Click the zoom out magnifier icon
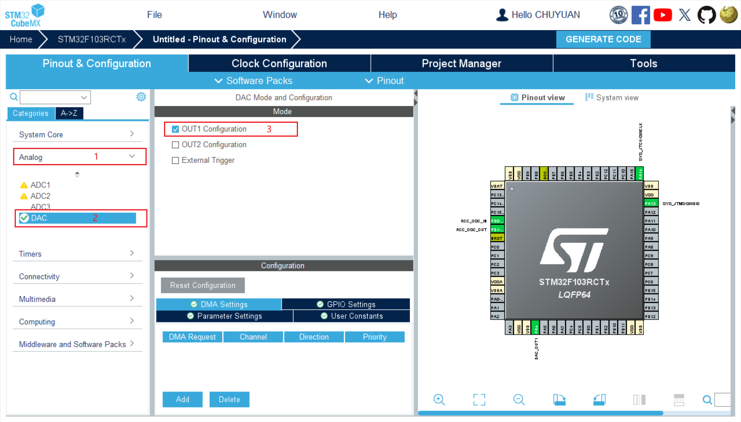 (x=519, y=400)
